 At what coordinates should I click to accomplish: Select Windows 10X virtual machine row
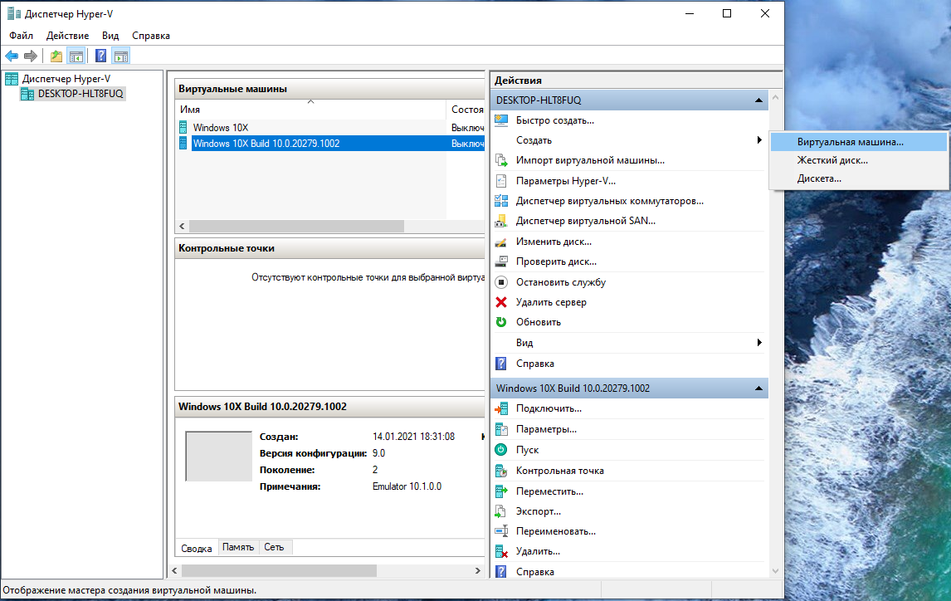[330, 127]
